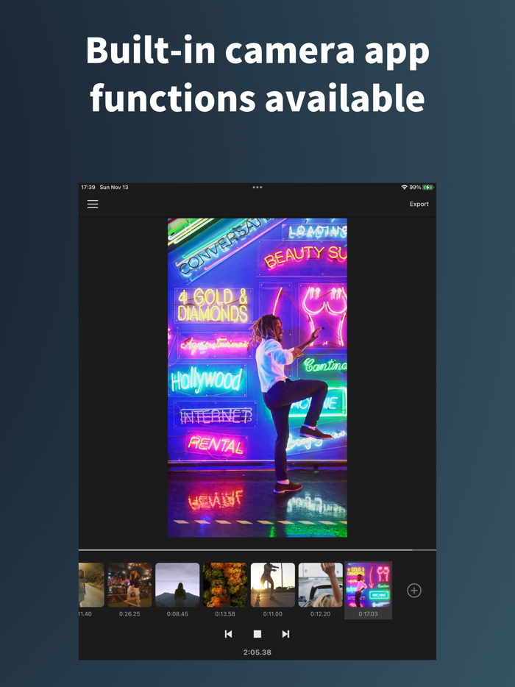Tap the Export button
Image resolution: width=515 pixels, height=687 pixels.
[x=419, y=204]
